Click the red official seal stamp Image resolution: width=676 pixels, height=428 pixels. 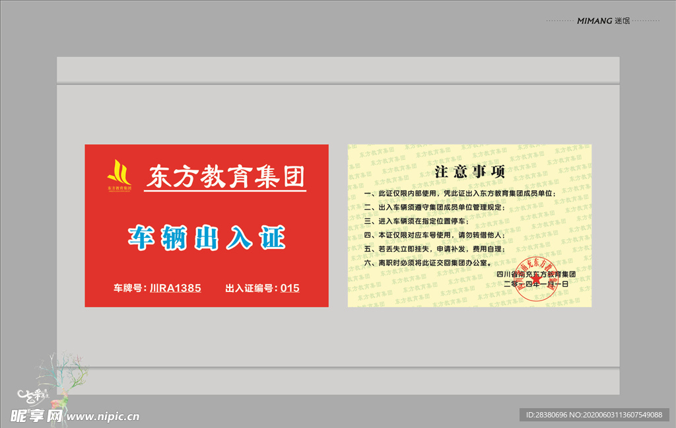click(x=536, y=279)
